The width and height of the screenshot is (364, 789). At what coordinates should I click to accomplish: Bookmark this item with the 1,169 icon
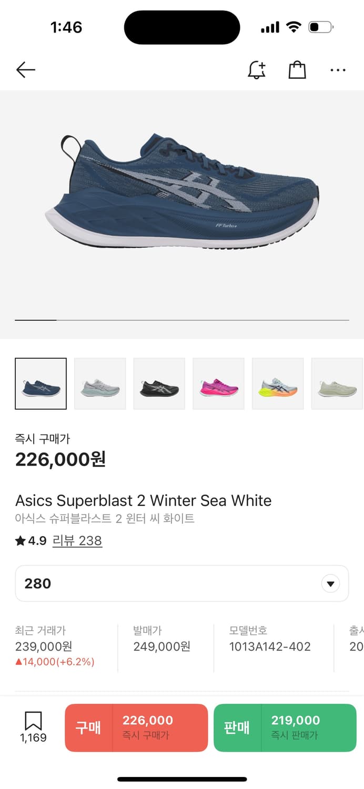[33, 727]
